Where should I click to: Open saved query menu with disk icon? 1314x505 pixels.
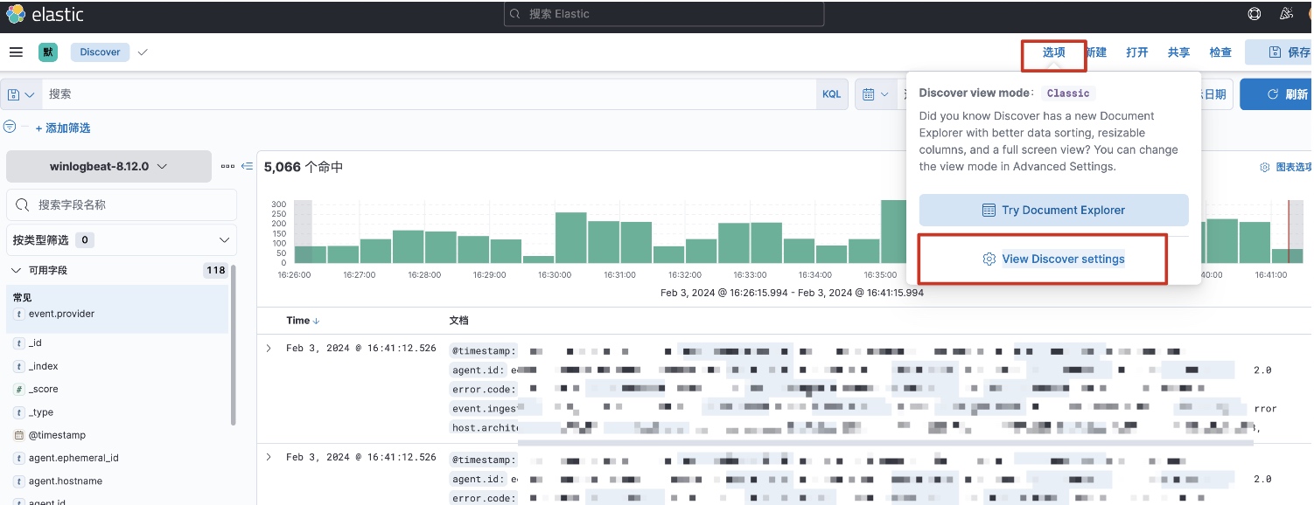click(x=21, y=94)
